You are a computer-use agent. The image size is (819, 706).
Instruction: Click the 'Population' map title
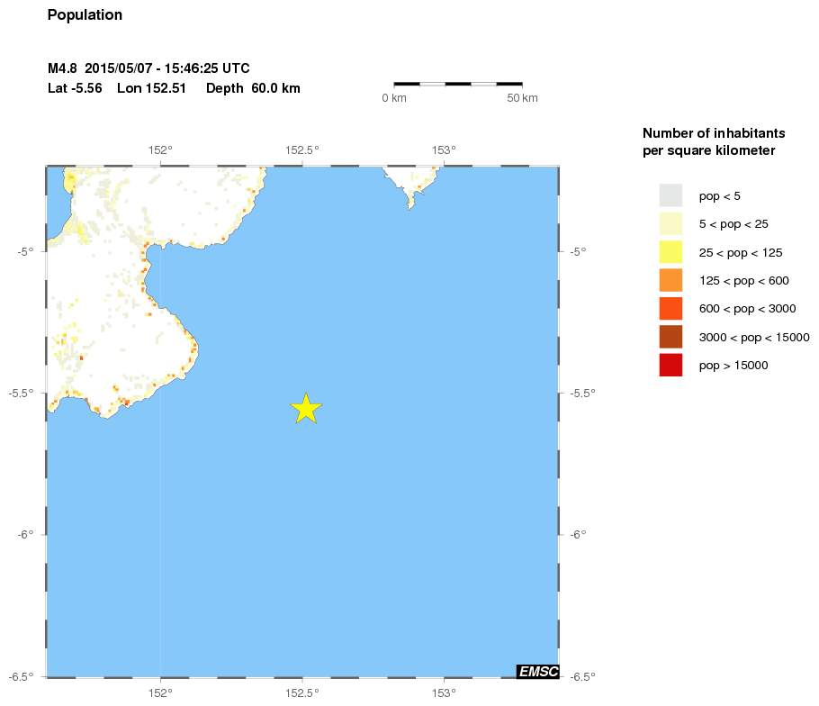[85, 15]
